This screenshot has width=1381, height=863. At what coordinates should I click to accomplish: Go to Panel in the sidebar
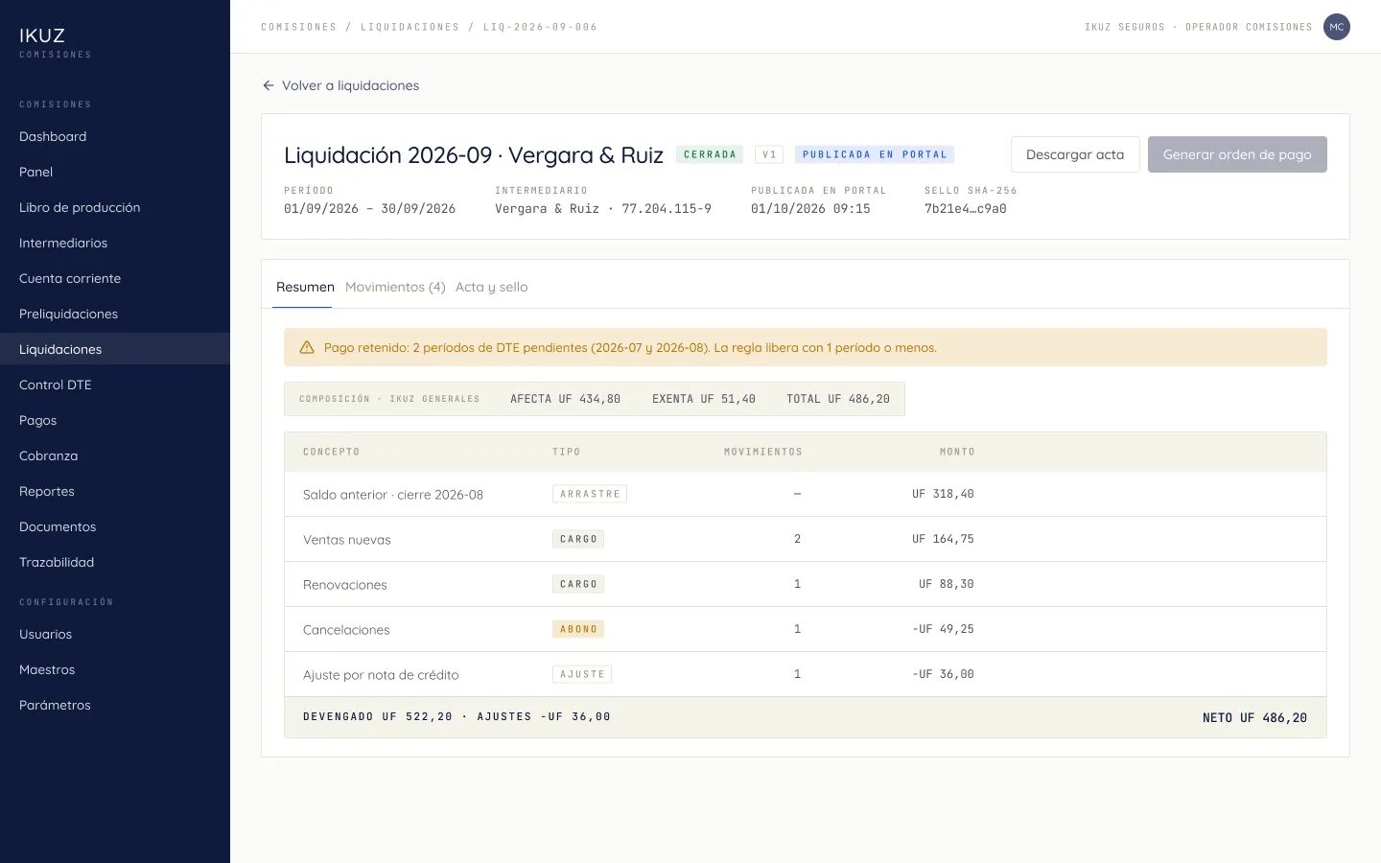pyautogui.click(x=115, y=172)
